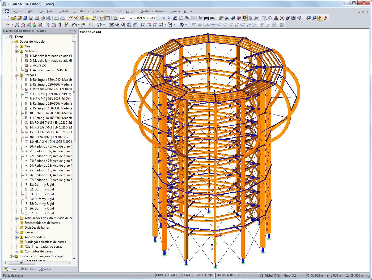Expand the Apoios nodais node
The height and width of the screenshot is (280, 372).
click(x=16, y=237)
